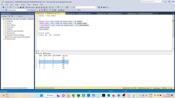Expand the Management node
Viewport: 175px width, 98px height.
[4, 33]
